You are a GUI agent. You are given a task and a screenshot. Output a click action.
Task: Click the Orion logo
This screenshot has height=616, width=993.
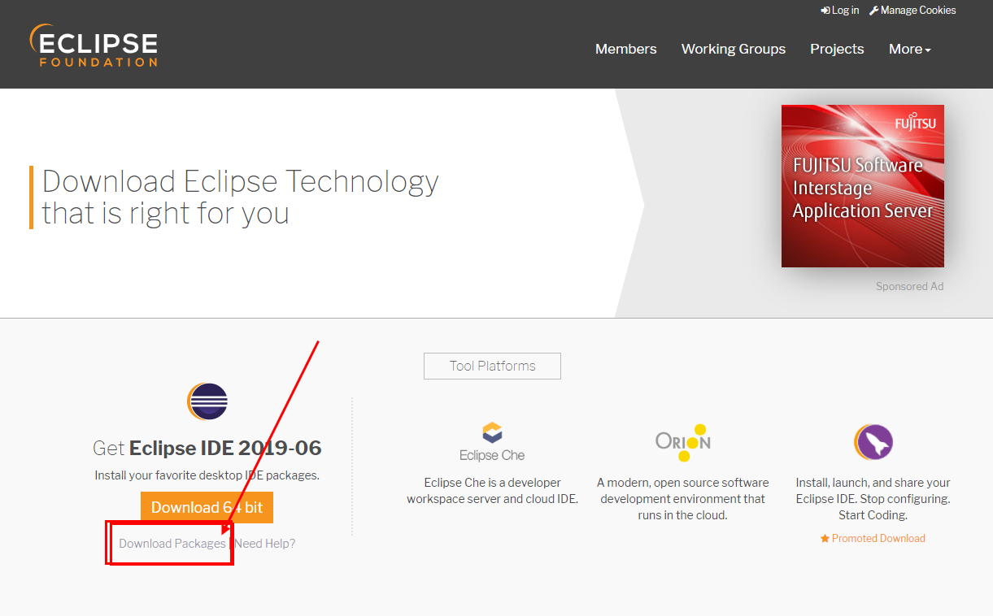pos(683,442)
